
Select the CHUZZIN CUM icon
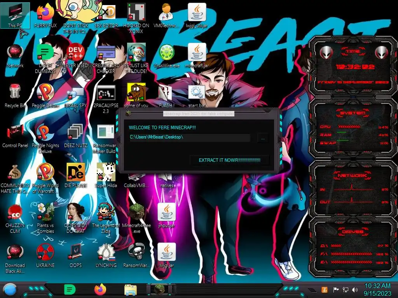point(15,218)
